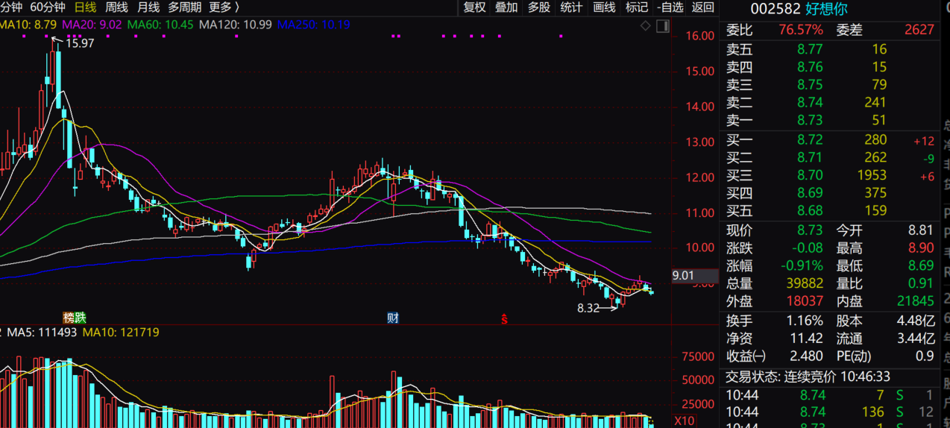Viewport: 950px width, 428px height.
Task: Open the 复权 adjustment menu
Action: coord(474,7)
